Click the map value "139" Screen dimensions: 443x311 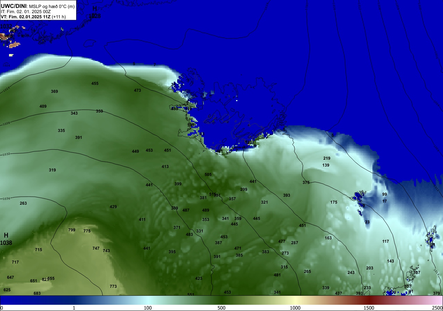pyautogui.click(x=326, y=165)
